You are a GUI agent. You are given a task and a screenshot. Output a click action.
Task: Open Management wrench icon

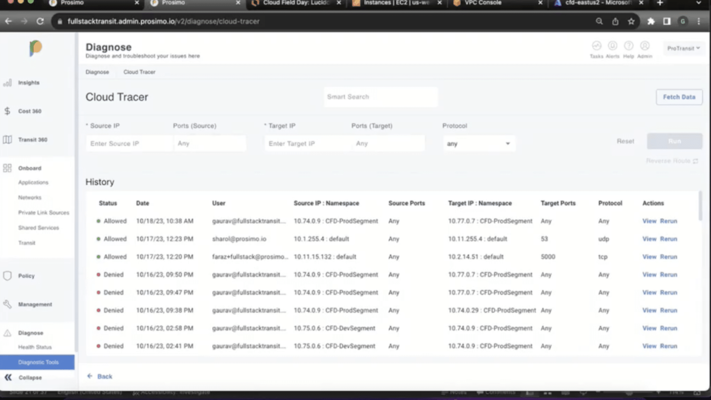7,304
